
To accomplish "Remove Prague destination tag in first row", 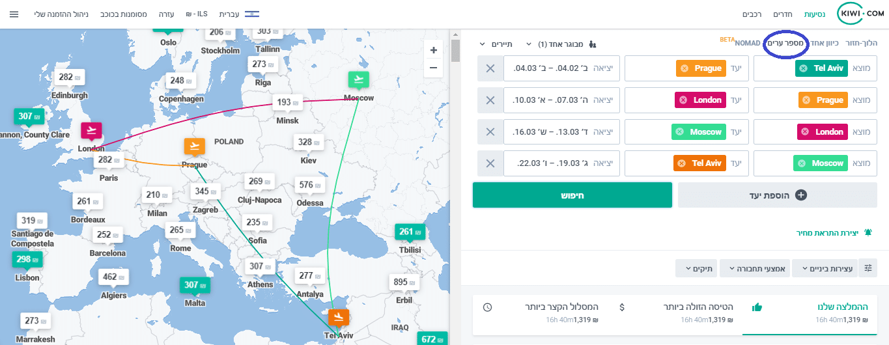I will pyautogui.click(x=684, y=68).
